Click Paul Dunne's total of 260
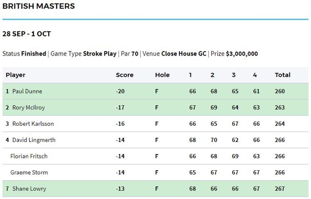Viewport: 311px width, 199px height. (280, 91)
